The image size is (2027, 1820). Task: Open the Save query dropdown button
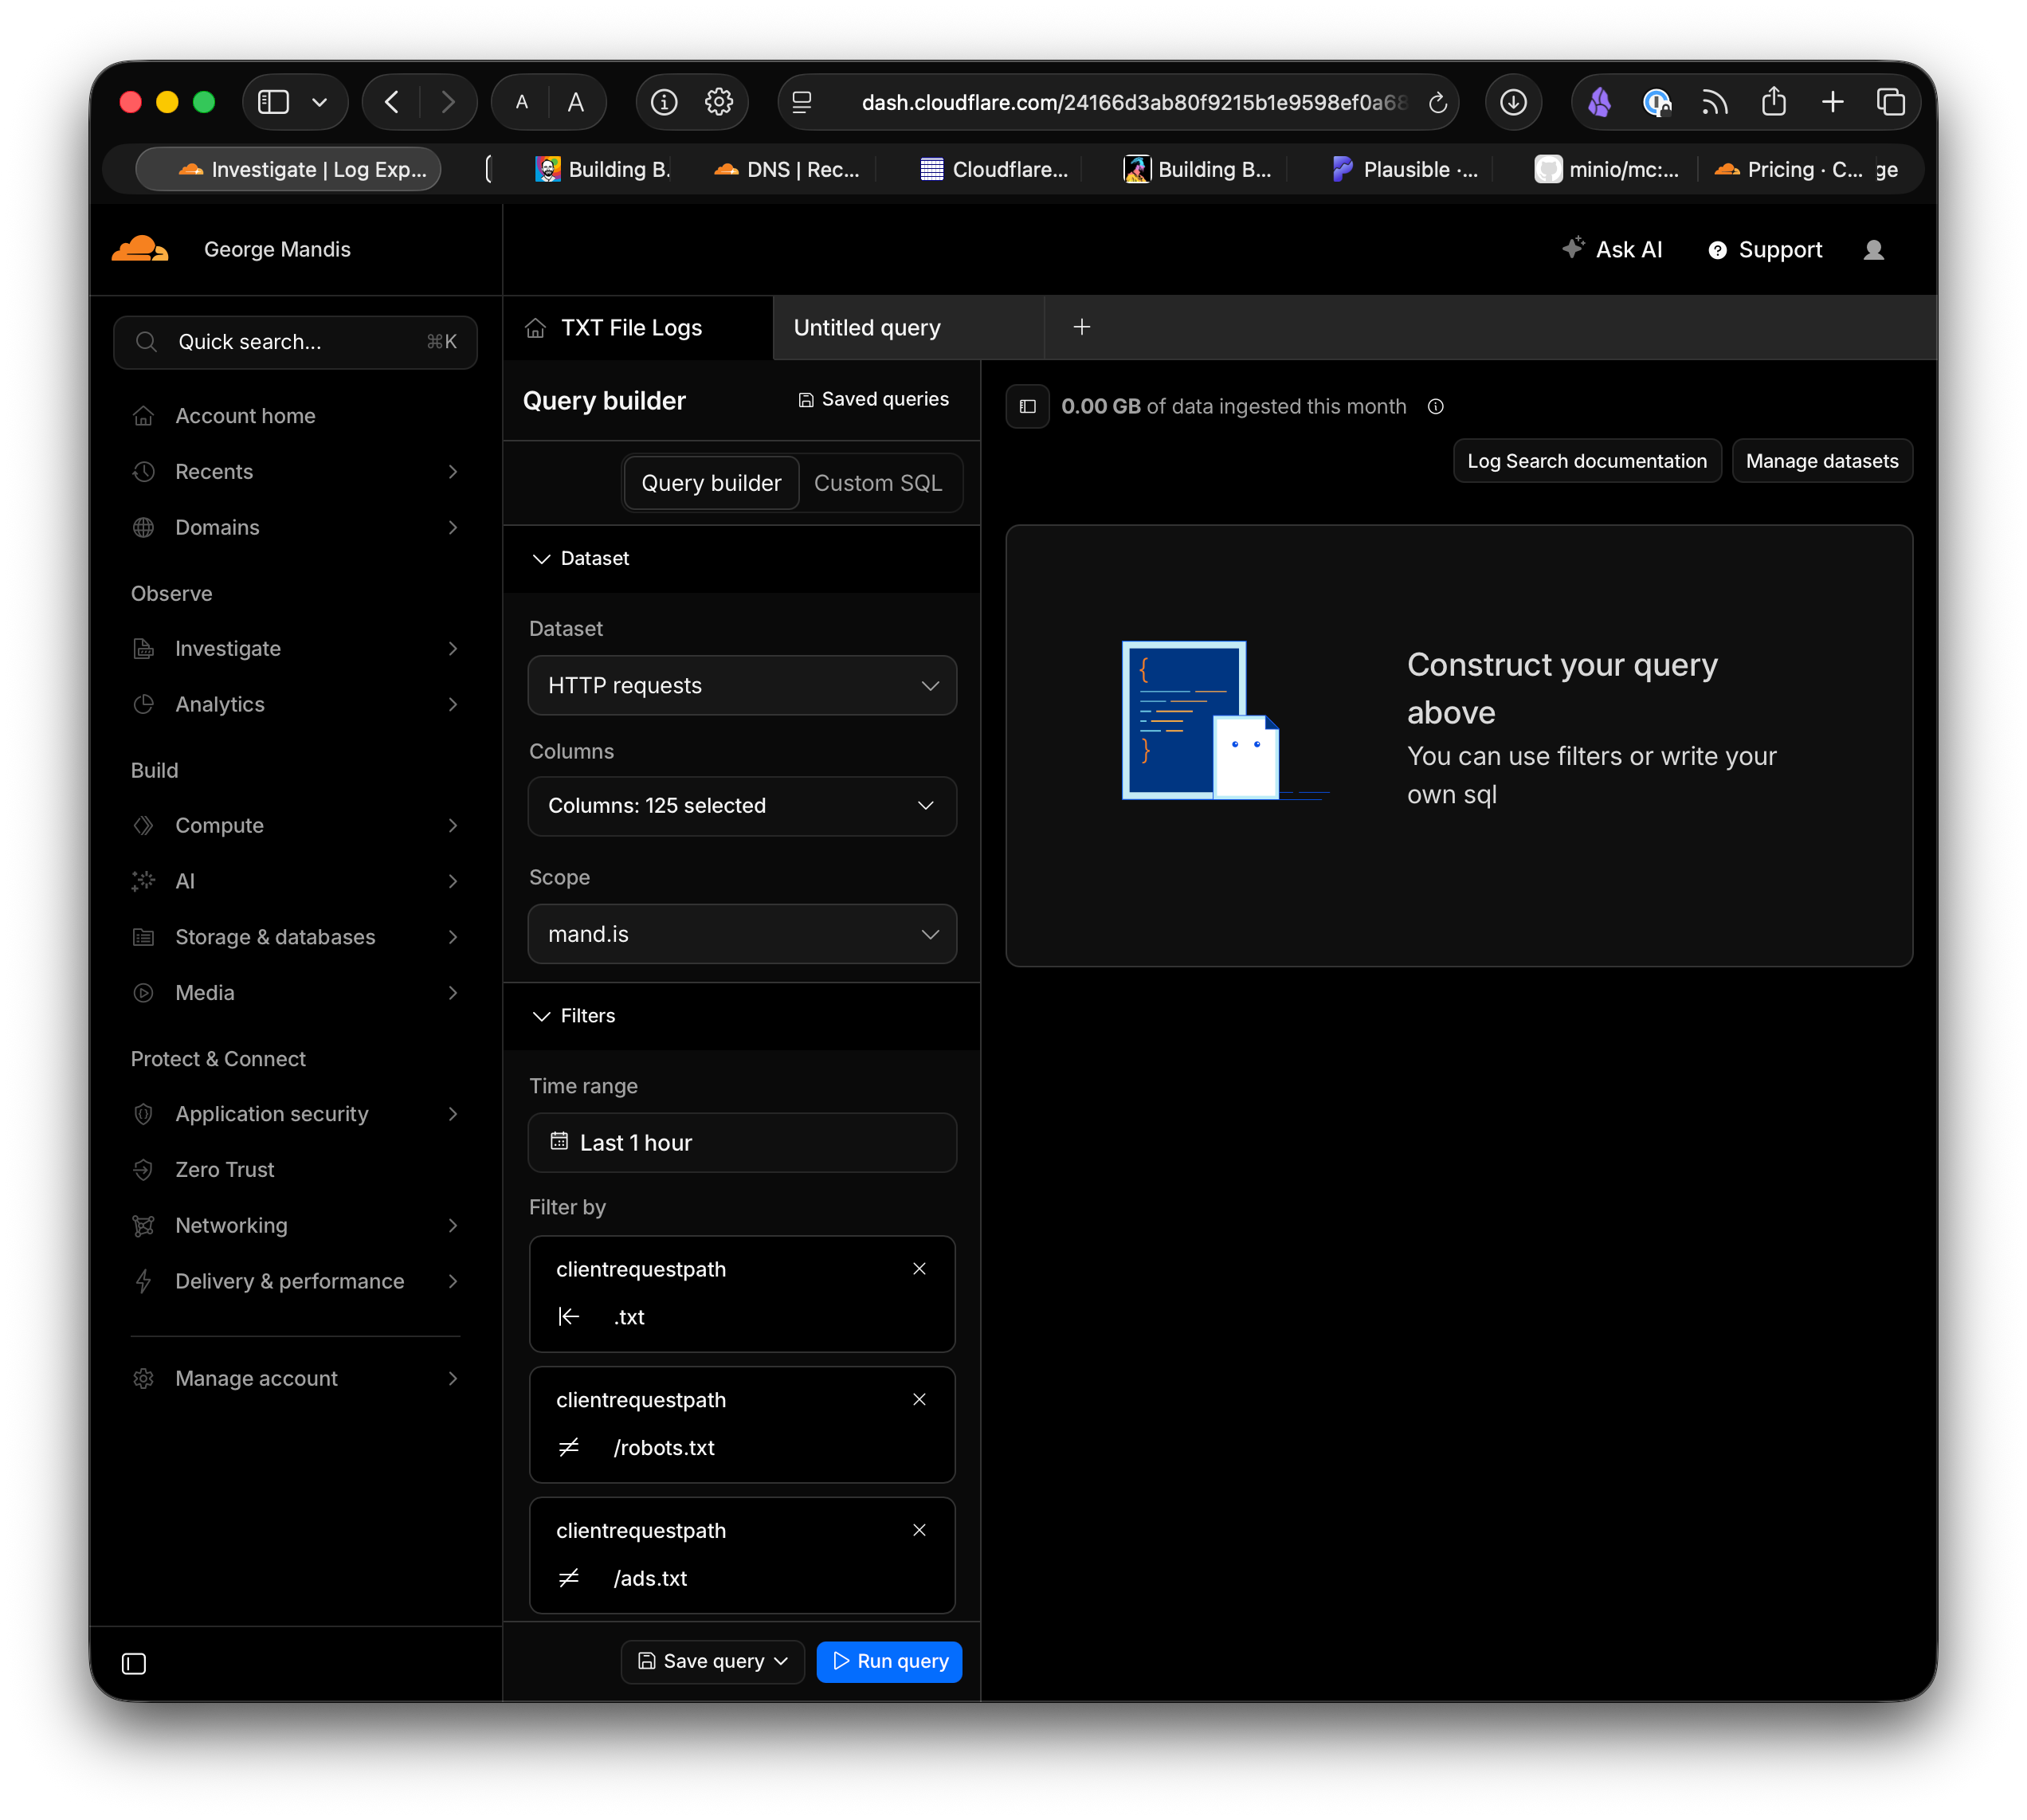[x=712, y=1661]
